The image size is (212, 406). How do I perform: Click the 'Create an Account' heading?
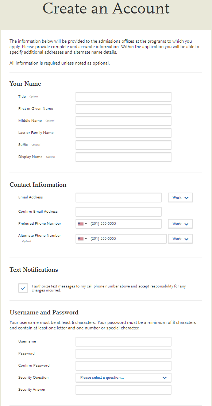[x=106, y=8]
